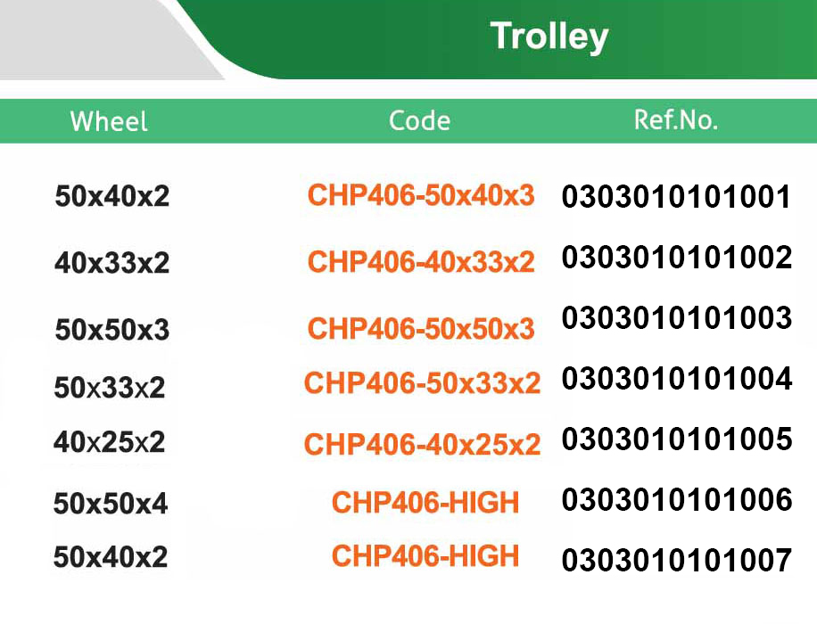Viewport: 817px width, 624px height.
Task: Click the 50x50x3 wheel size
Action: [x=111, y=330]
